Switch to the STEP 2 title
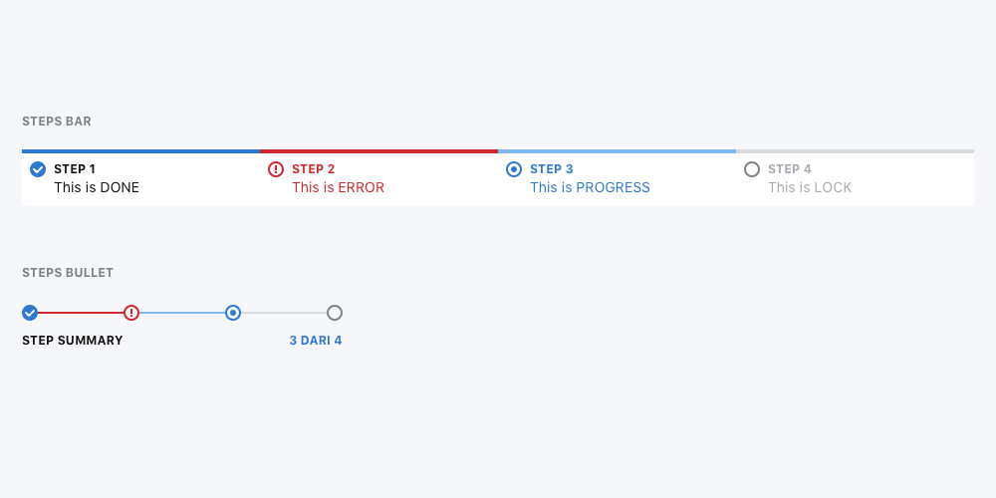The height and width of the screenshot is (498, 996). tap(313, 169)
